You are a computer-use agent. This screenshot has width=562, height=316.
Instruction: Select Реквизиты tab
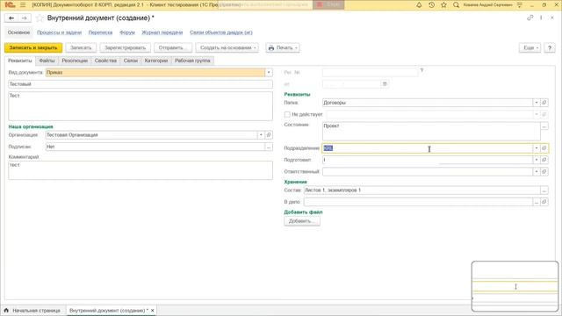(20, 61)
